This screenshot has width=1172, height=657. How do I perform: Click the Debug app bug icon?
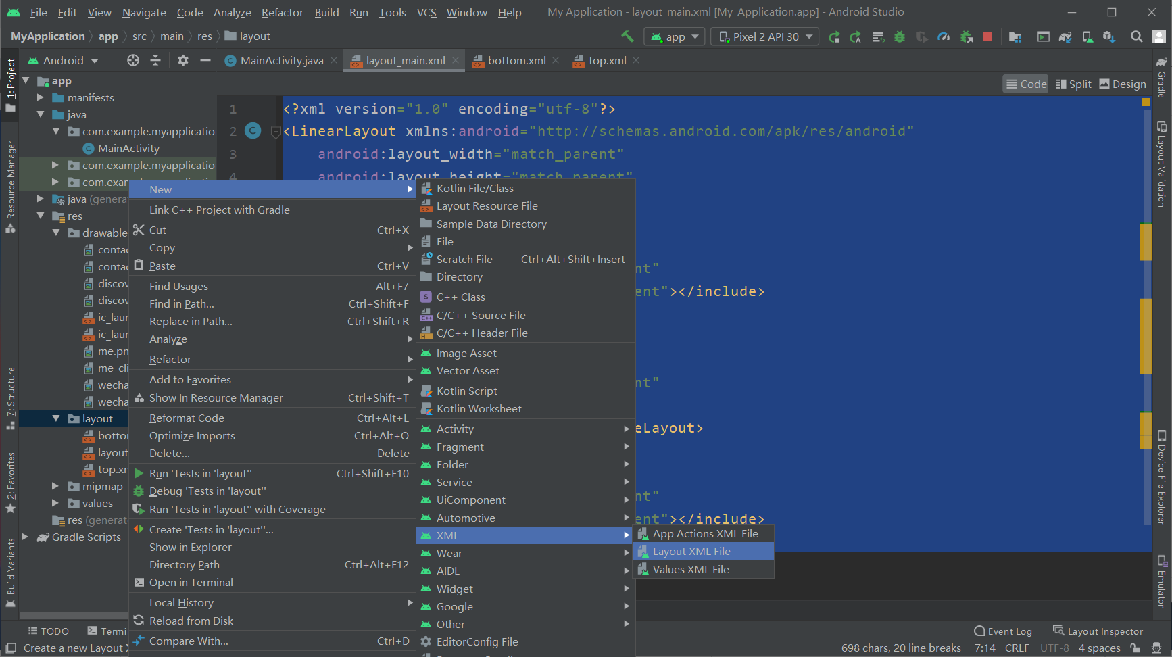coord(900,36)
